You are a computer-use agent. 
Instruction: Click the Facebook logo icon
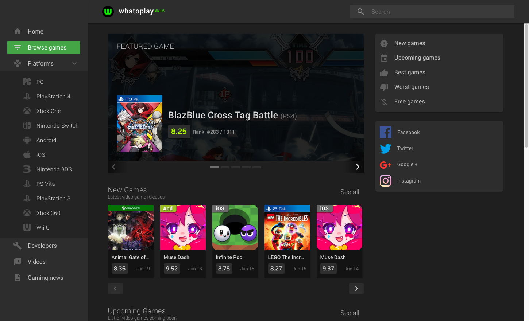pyautogui.click(x=386, y=132)
